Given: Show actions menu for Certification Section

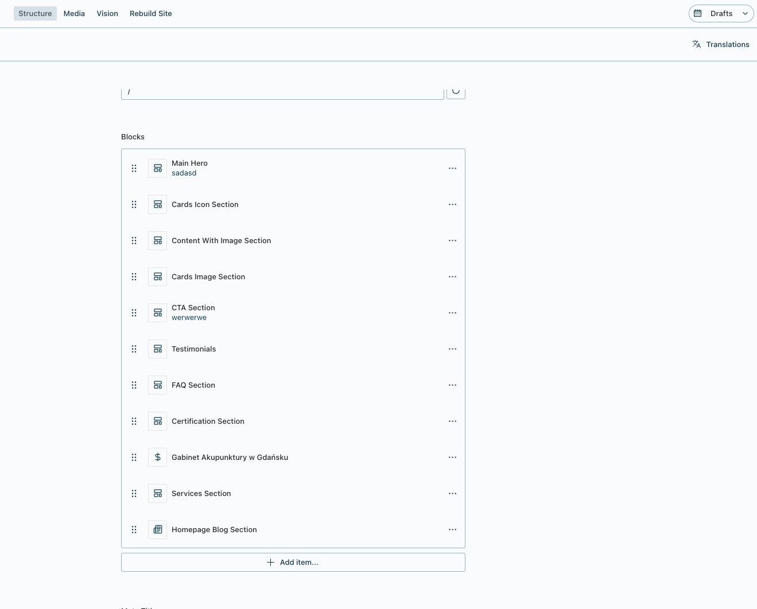Looking at the screenshot, I should (452, 421).
